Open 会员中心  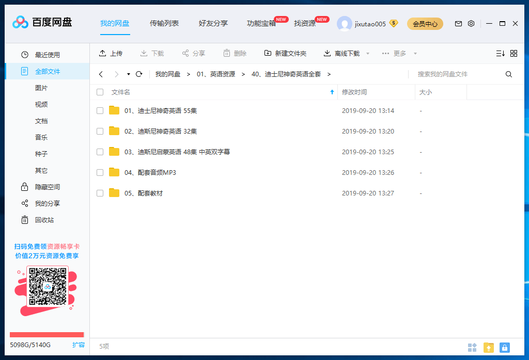tap(425, 24)
